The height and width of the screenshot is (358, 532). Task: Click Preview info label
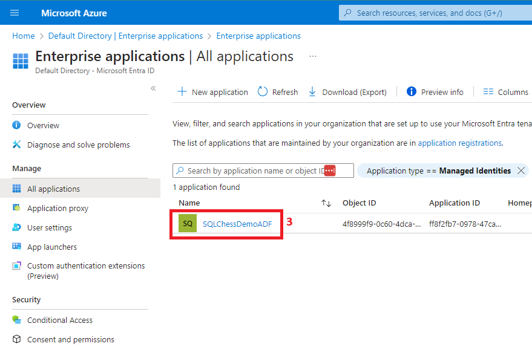point(442,92)
